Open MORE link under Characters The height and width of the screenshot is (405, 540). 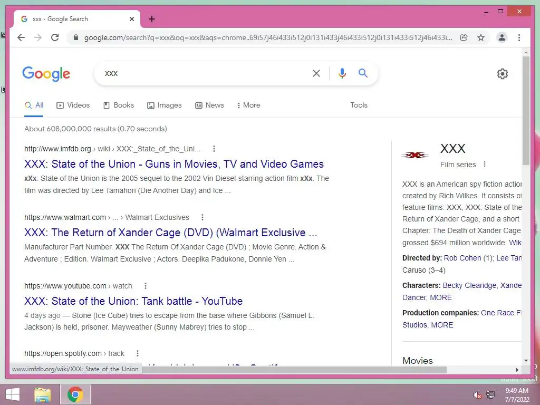coord(441,297)
